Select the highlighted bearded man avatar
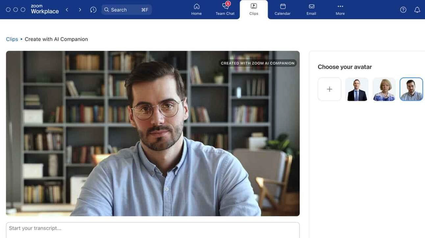This screenshot has height=238, width=425. (x=411, y=88)
